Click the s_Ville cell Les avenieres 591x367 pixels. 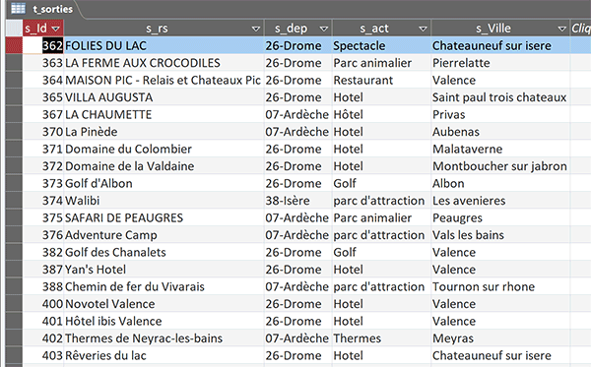[x=500, y=201]
